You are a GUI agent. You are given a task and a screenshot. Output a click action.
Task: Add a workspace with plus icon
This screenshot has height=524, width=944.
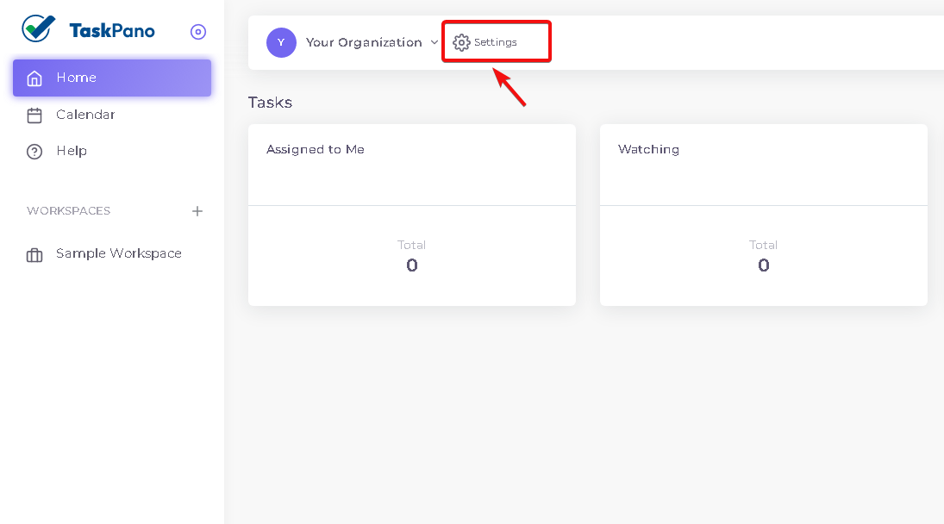click(197, 211)
